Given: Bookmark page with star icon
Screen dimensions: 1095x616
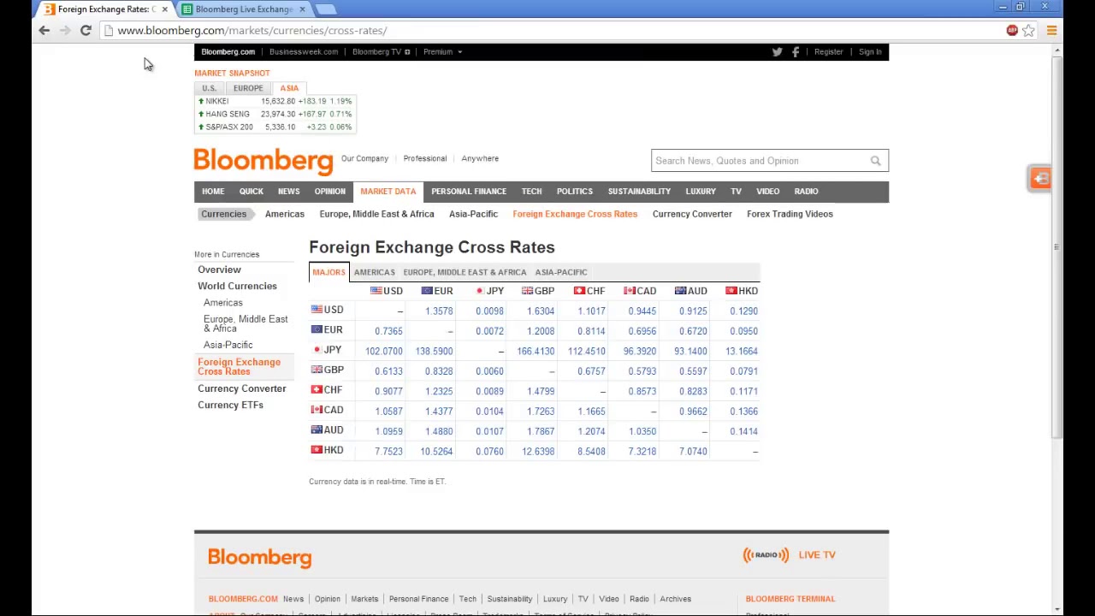Looking at the screenshot, I should 1028,30.
